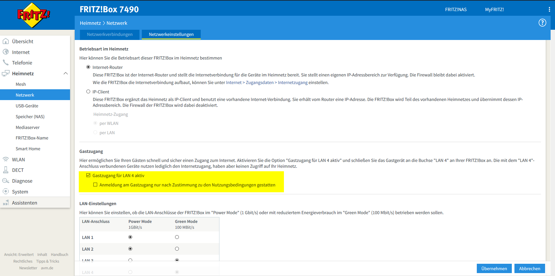Screen dimensions: 555x276
Task: Open the Newsletter footer link
Action: 28,268
